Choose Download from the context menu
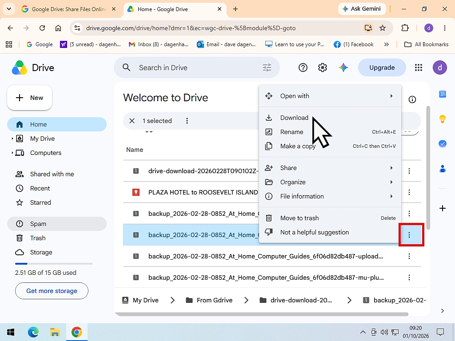Viewport: 455px width, 341px height. (330, 118)
